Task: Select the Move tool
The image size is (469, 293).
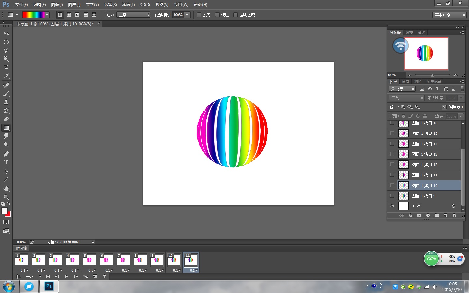Action: (x=6, y=34)
